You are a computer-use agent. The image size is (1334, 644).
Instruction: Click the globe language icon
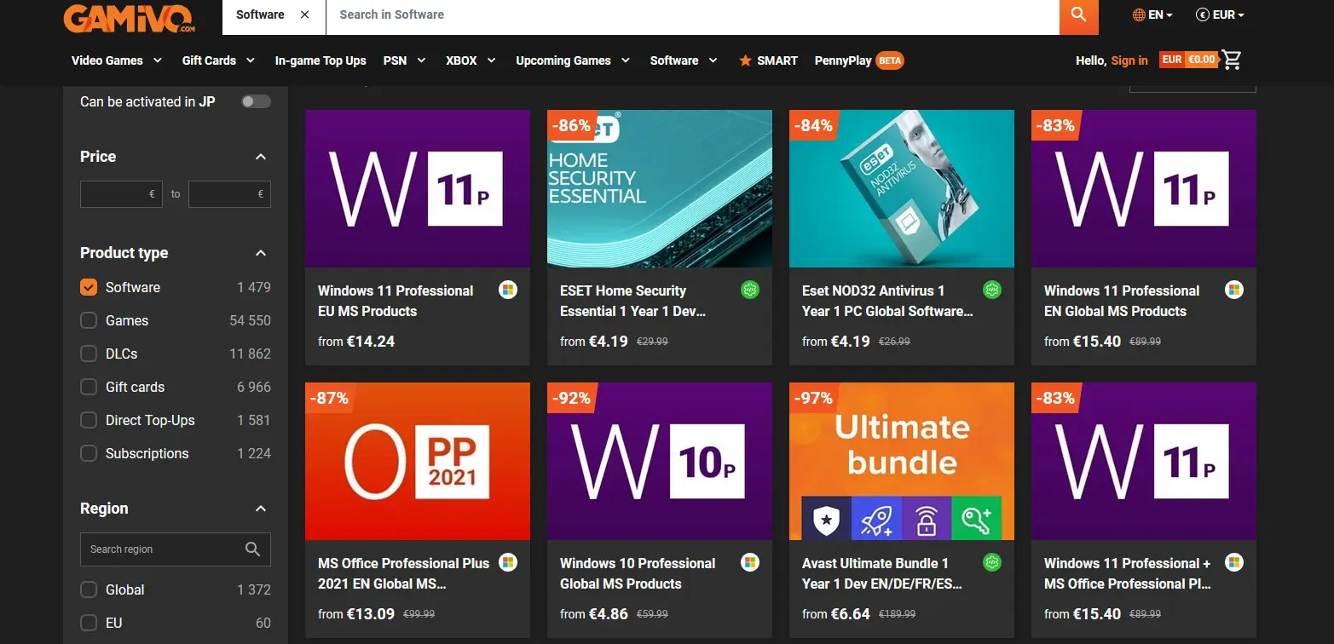(1139, 14)
